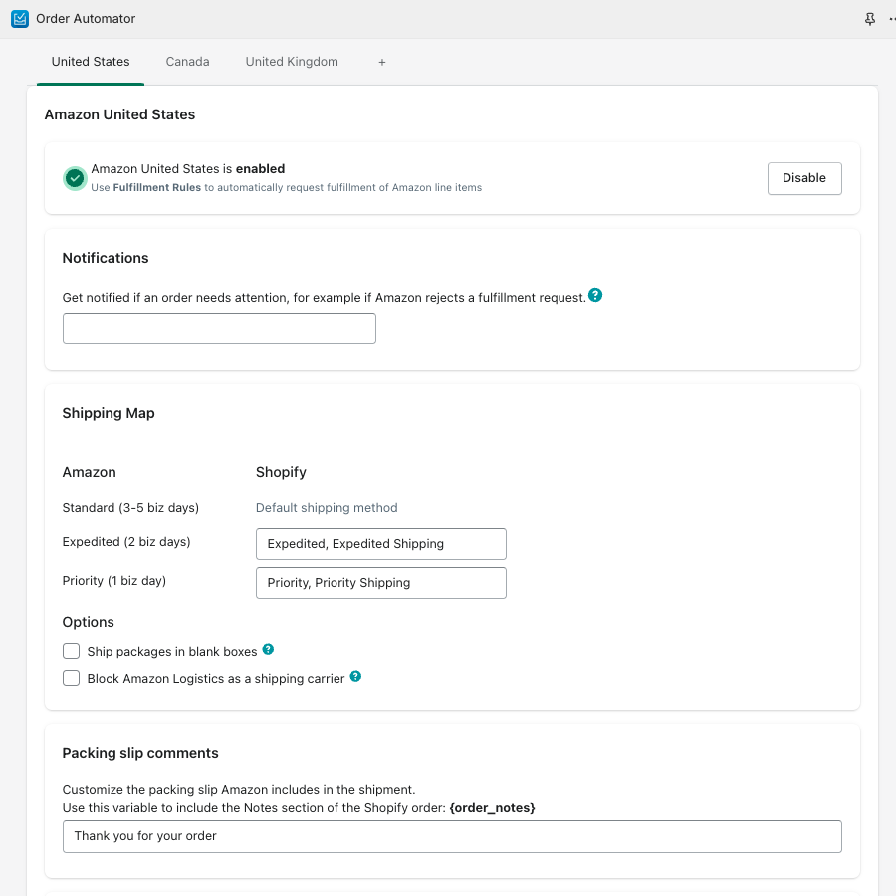Click the Order Automator app icon
Viewport: 896px width, 896px height.
pyautogui.click(x=20, y=19)
